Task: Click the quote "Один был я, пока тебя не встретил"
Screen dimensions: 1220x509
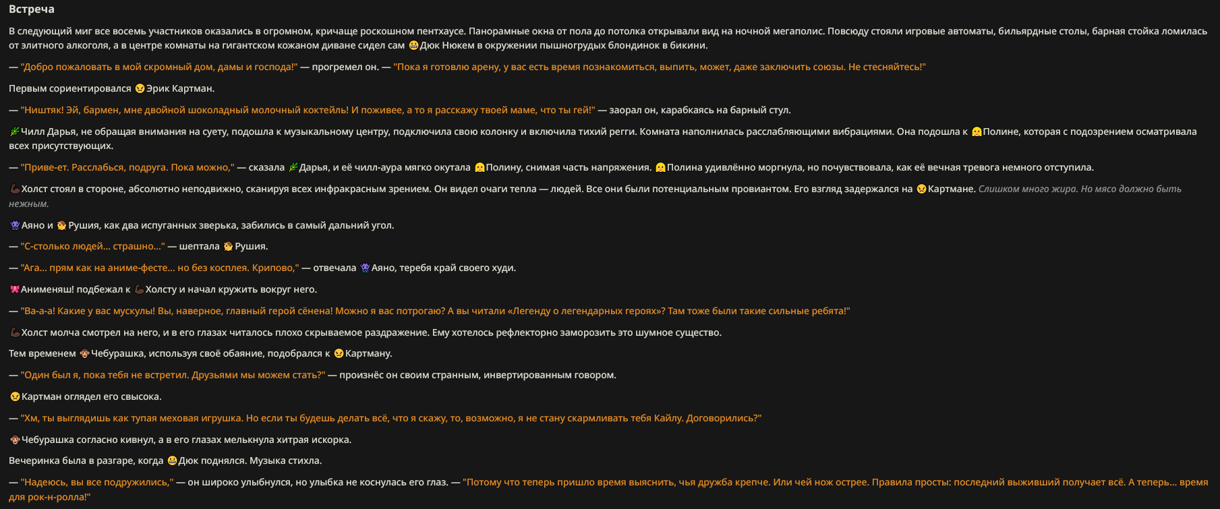Action: tap(173, 375)
